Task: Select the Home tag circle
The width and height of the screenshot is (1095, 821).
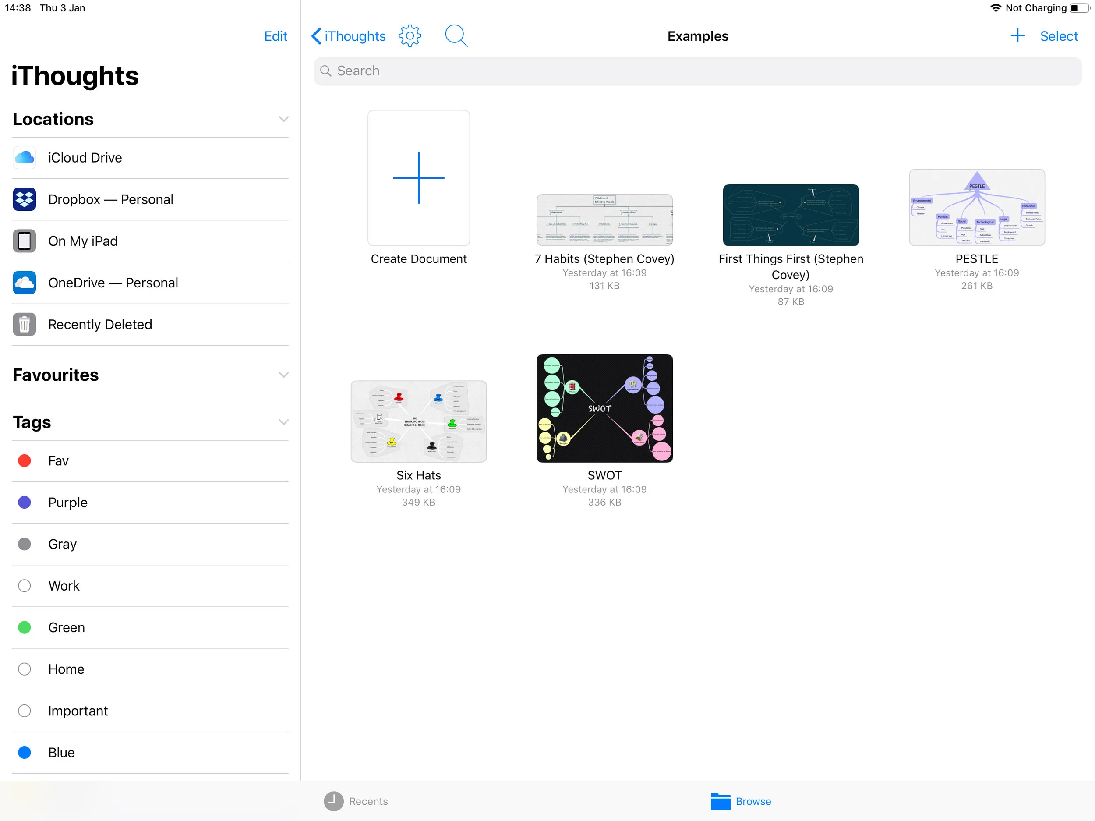Action: [x=24, y=669]
